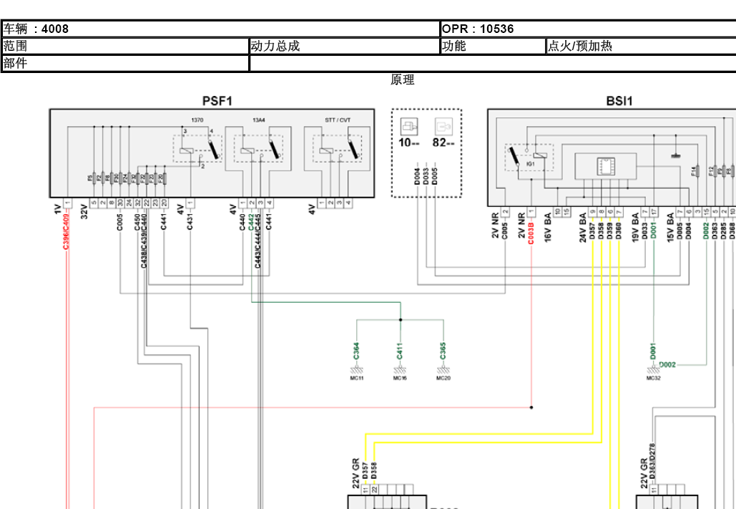Select the C443/C444/C445 wire label
This screenshot has width=736, height=509.
click(259, 240)
